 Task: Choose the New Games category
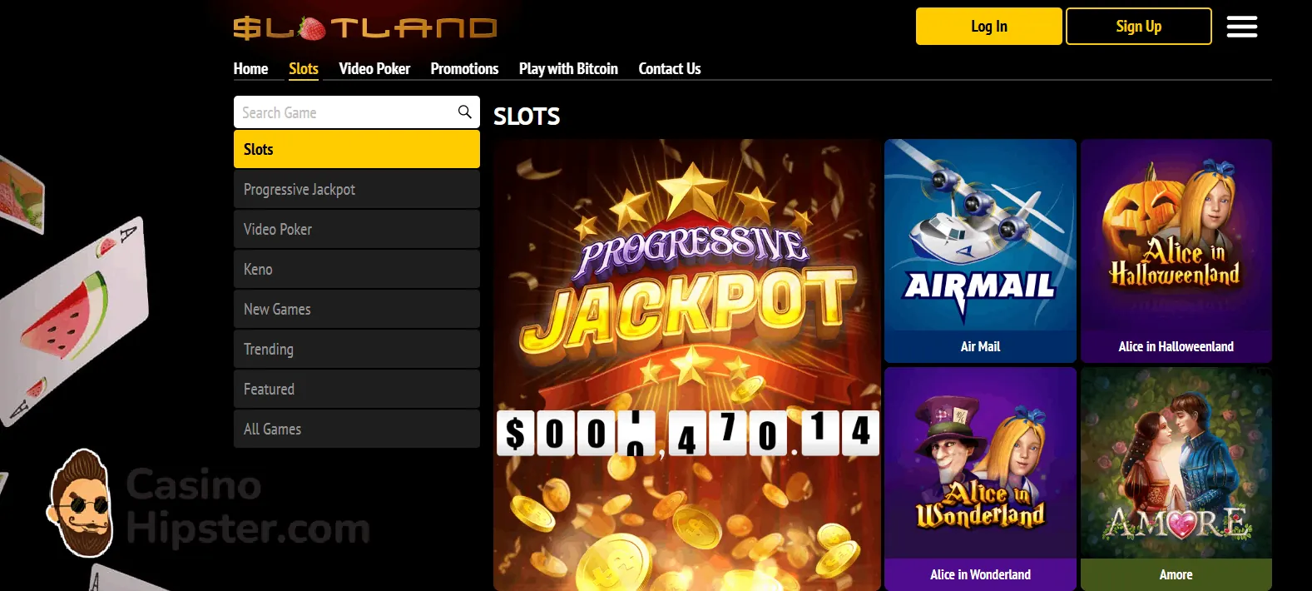pyautogui.click(x=357, y=310)
